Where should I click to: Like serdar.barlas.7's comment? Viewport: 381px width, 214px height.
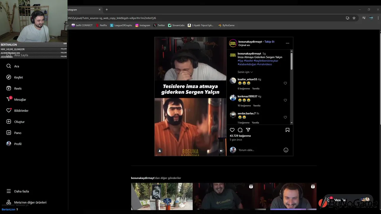click(285, 117)
